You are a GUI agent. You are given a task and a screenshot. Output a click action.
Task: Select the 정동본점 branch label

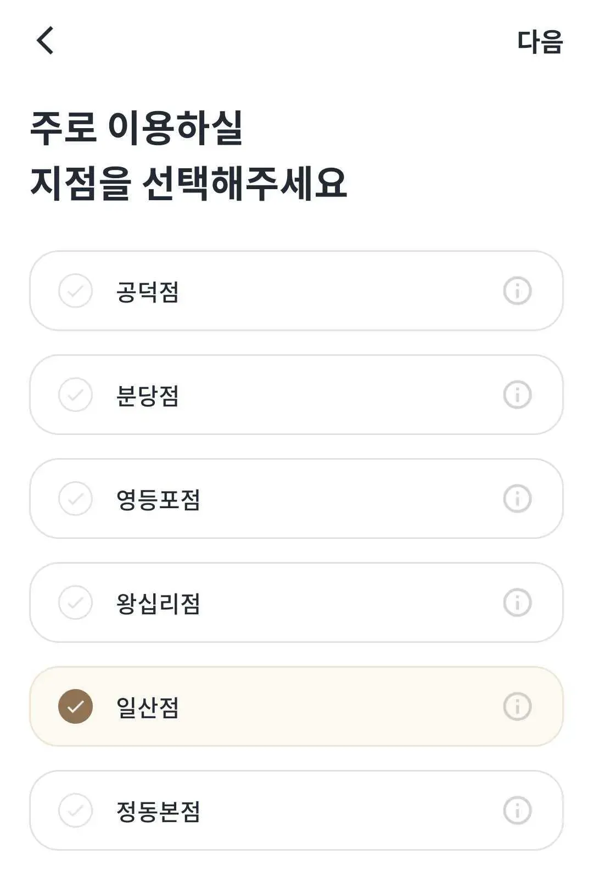[x=158, y=811]
